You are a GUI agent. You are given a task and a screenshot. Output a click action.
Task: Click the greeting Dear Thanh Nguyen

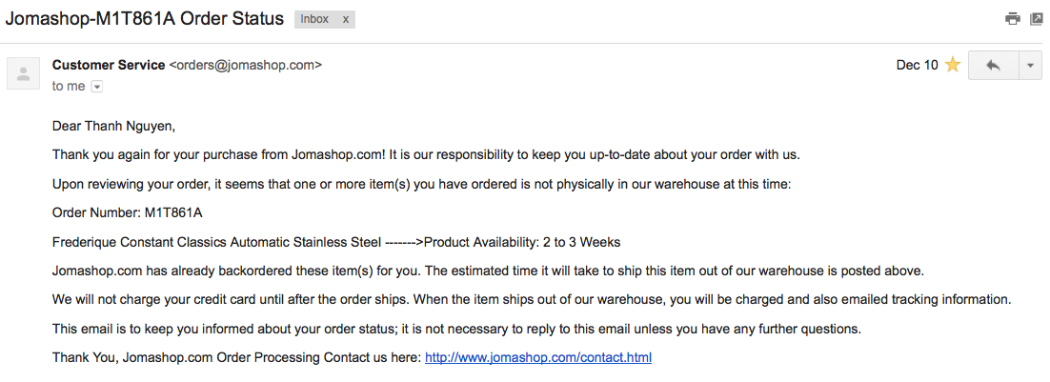pyautogui.click(x=113, y=126)
